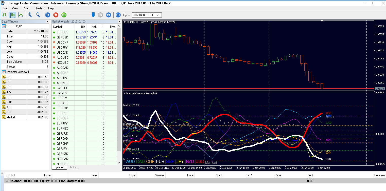Click the greyed-out fast forward button
This screenshot has height=191, width=386.
100,15
